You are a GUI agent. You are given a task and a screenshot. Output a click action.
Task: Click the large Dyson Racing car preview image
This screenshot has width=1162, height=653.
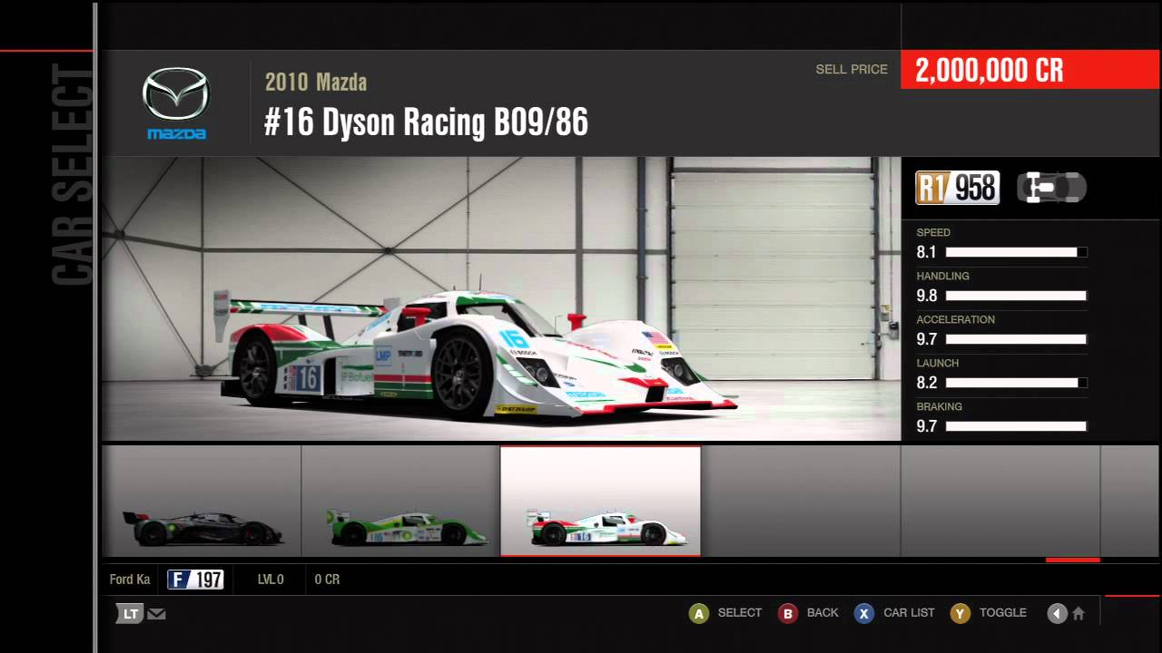[501, 299]
